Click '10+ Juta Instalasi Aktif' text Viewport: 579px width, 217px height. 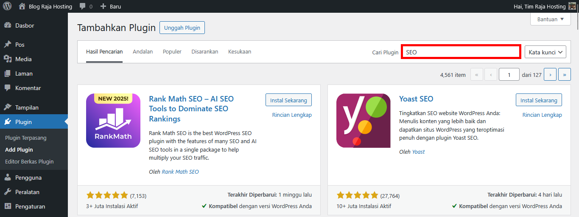click(x=364, y=206)
